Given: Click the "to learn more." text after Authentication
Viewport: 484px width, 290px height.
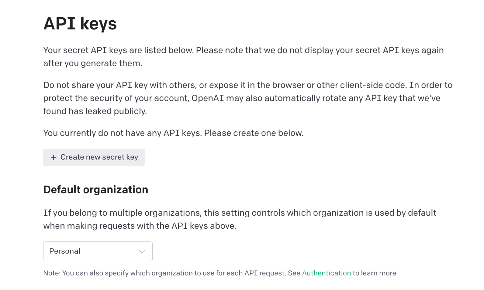Looking at the screenshot, I should pos(375,273).
